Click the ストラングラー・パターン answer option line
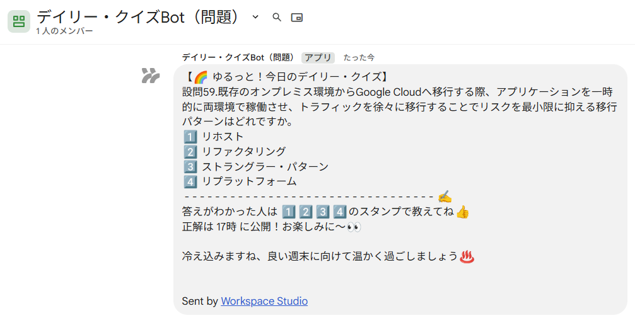The height and width of the screenshot is (323, 635). pyautogui.click(x=264, y=166)
